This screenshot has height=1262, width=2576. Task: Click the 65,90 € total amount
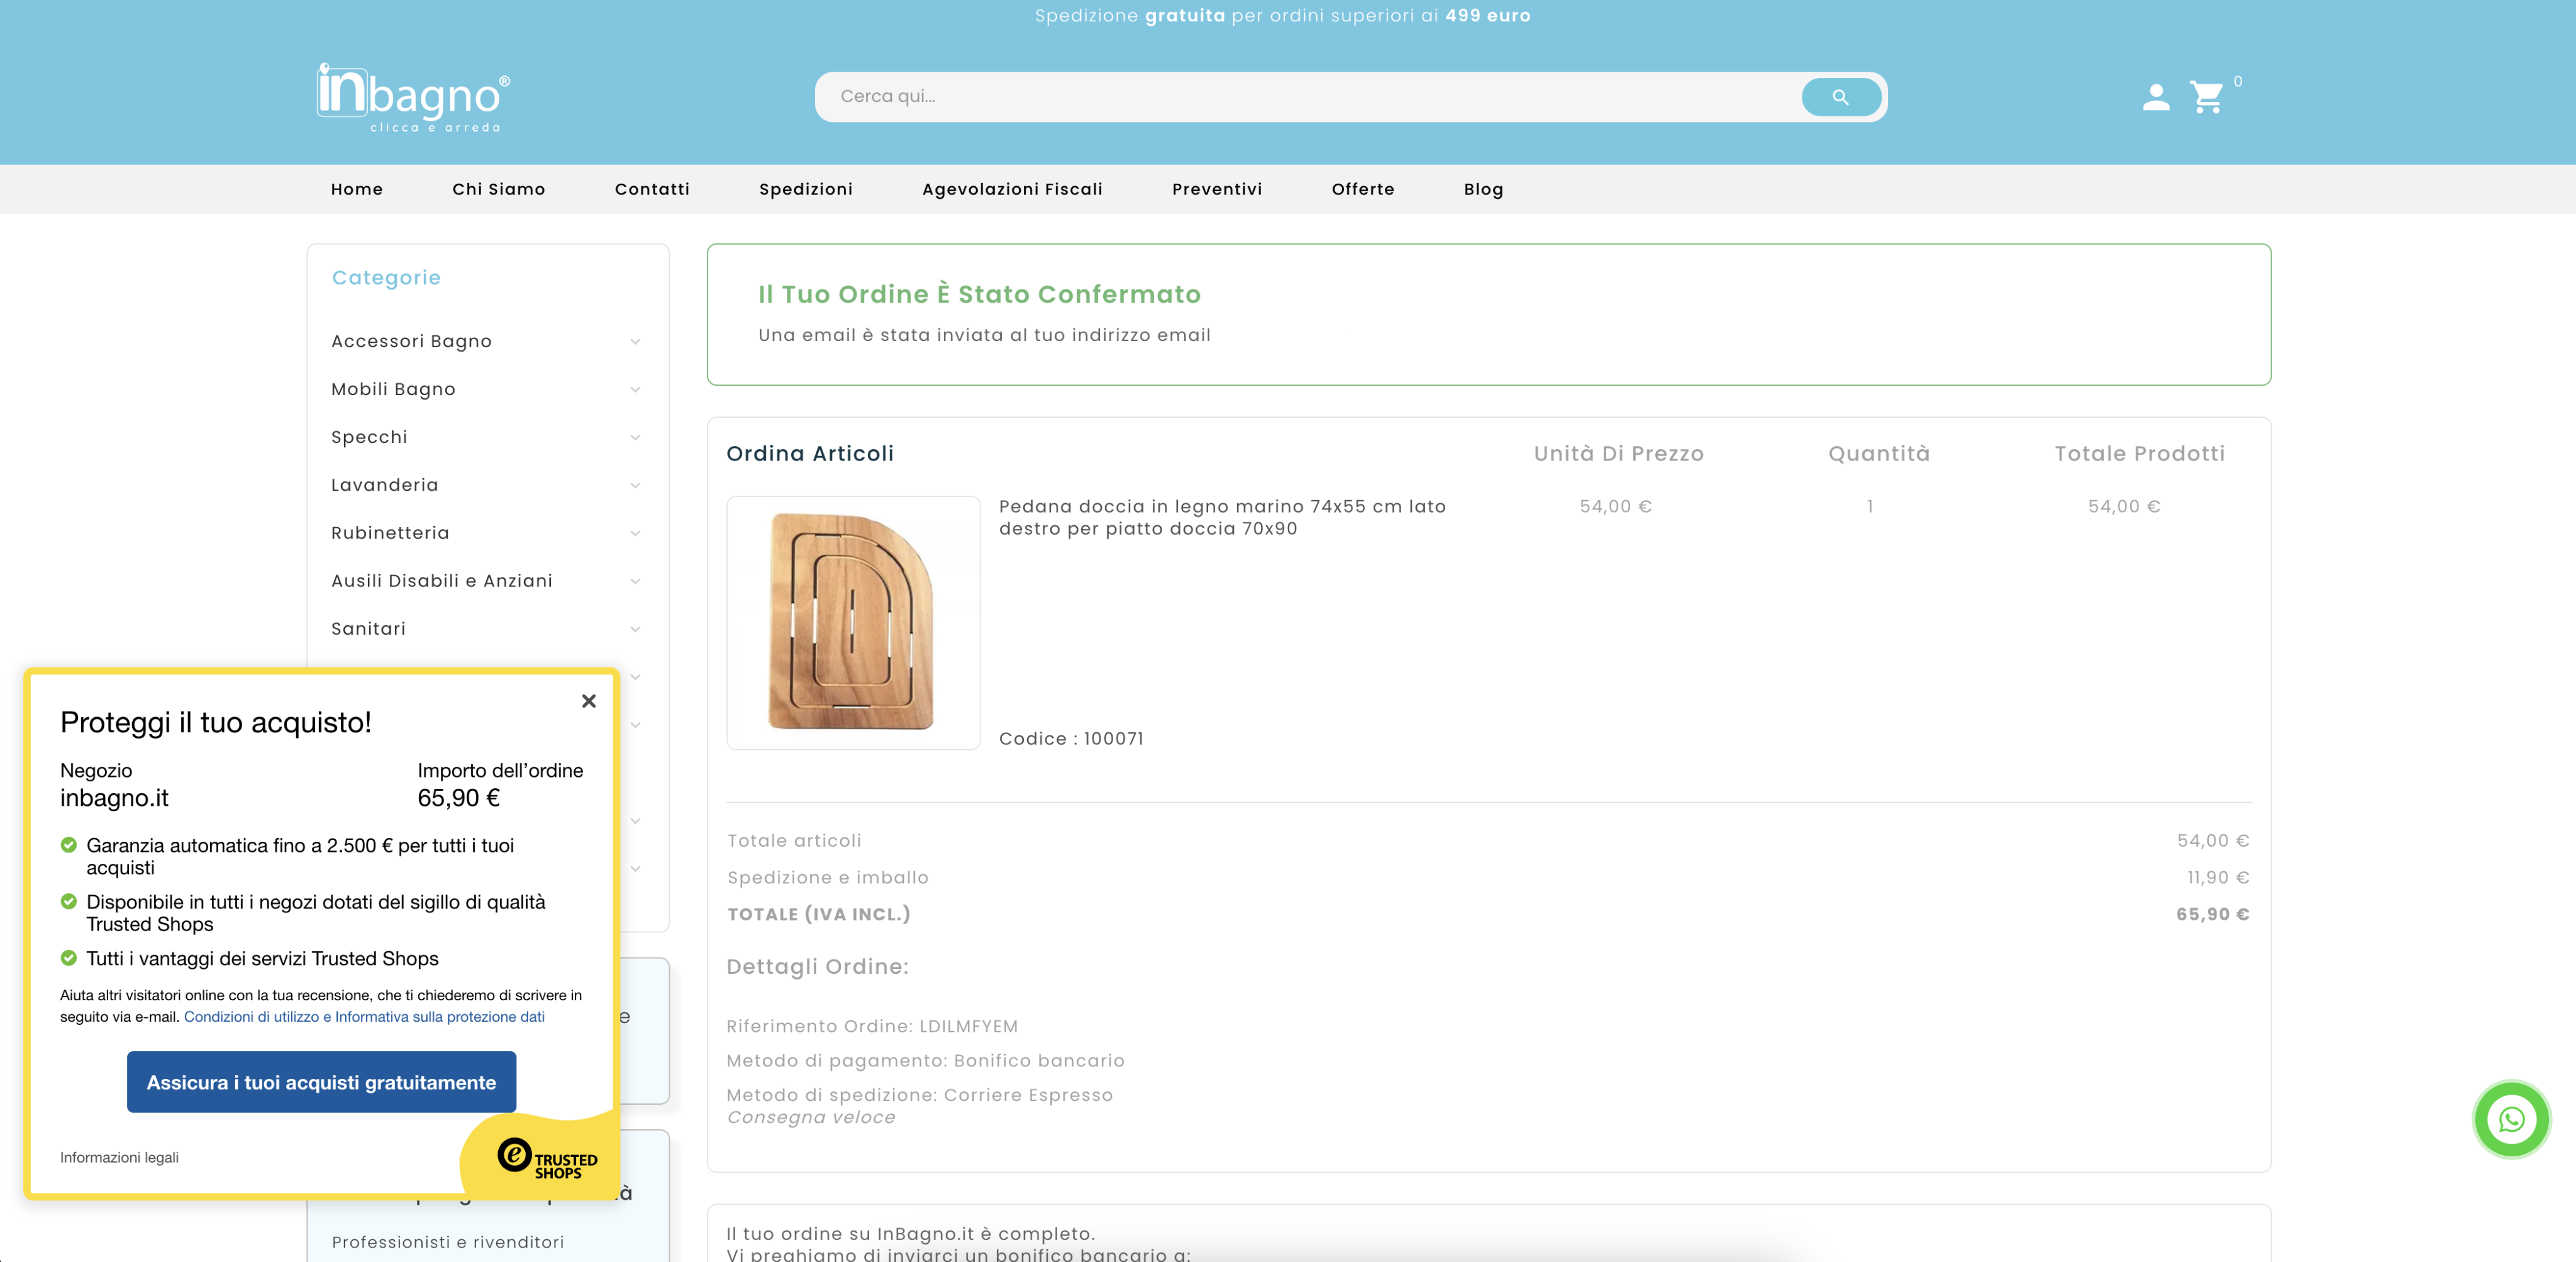point(2212,915)
